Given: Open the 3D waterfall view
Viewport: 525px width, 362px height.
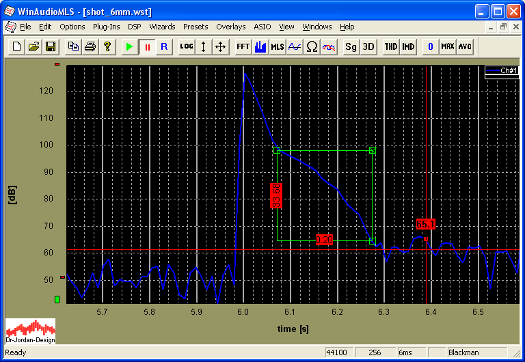Looking at the screenshot, I should tap(368, 46).
